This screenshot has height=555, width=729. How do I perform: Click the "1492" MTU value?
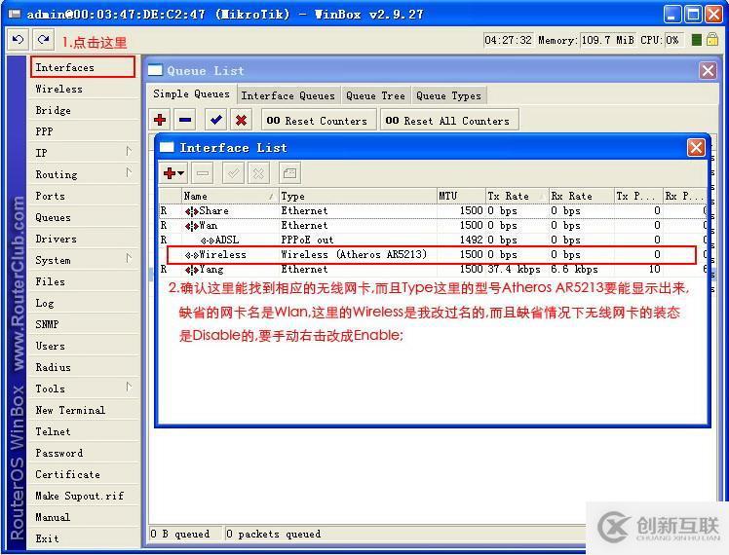click(471, 240)
